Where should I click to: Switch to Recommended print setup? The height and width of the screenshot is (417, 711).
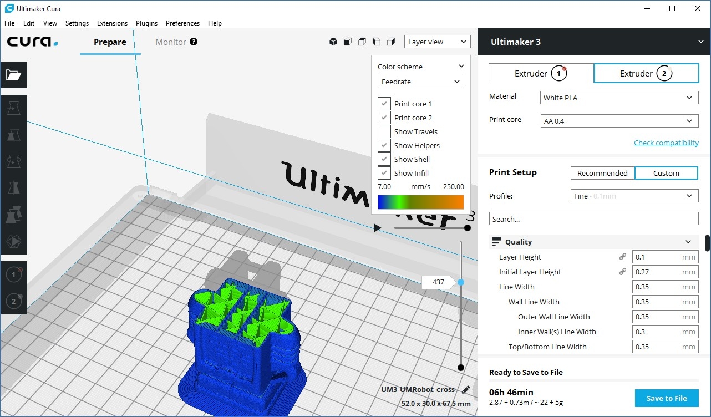tap(602, 173)
